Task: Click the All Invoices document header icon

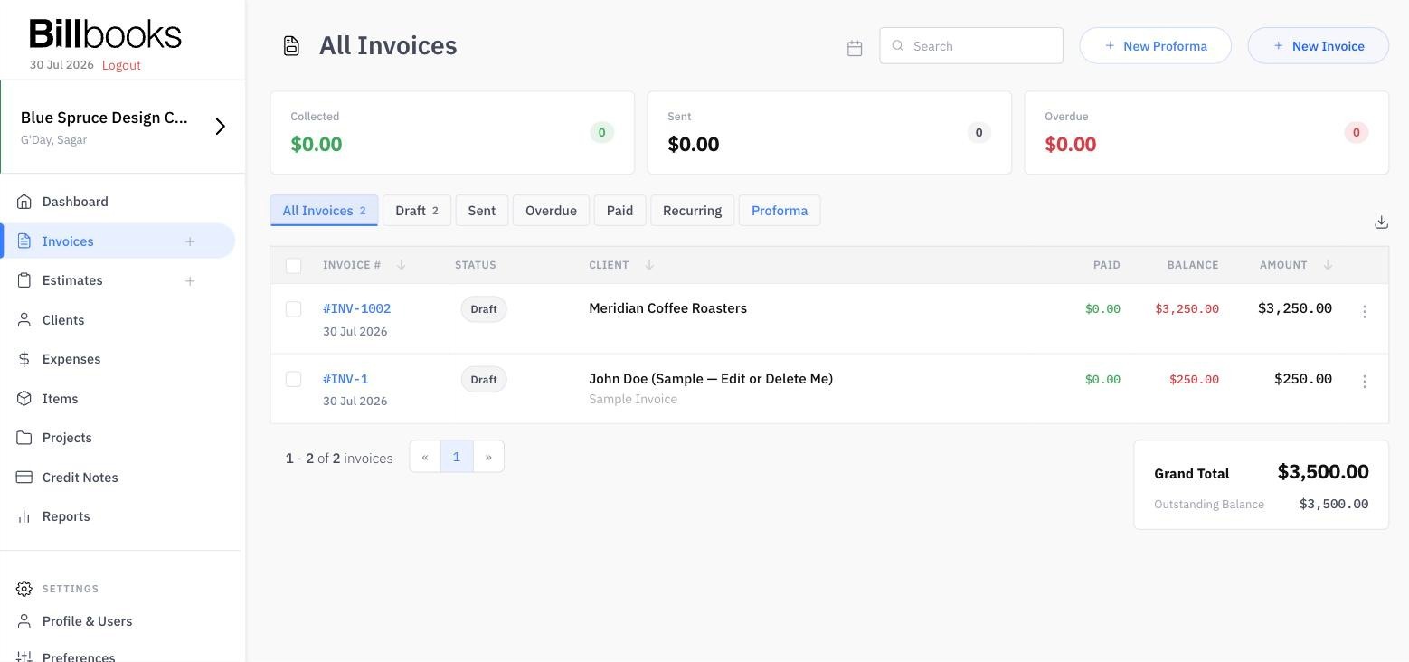Action: click(291, 46)
